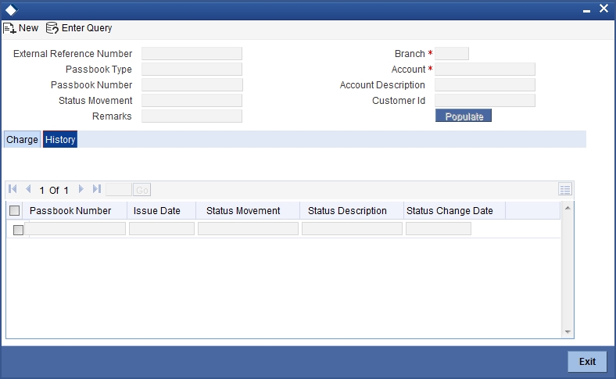This screenshot has height=379, width=616.
Task: Click the table scrollbar up arrow
Action: pyautogui.click(x=568, y=208)
